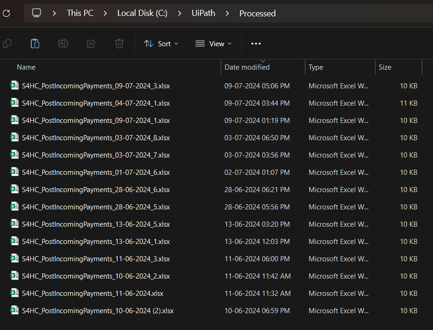Click the sort arrow above Date modified
433x330 pixels.
pyautogui.click(x=263, y=61)
